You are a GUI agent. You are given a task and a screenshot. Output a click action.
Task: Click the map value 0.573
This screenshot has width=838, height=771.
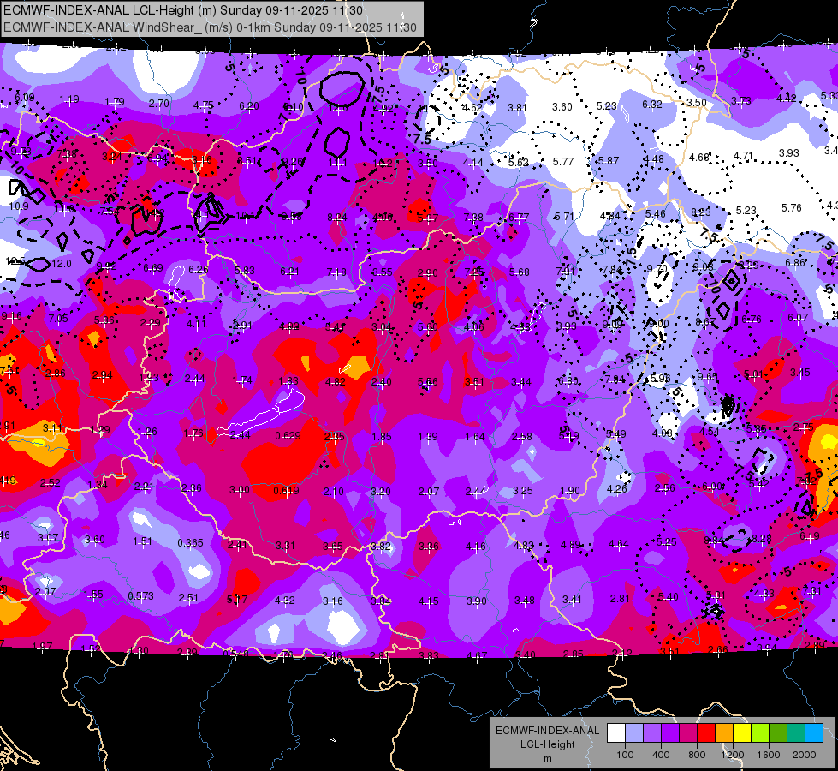coord(140,596)
